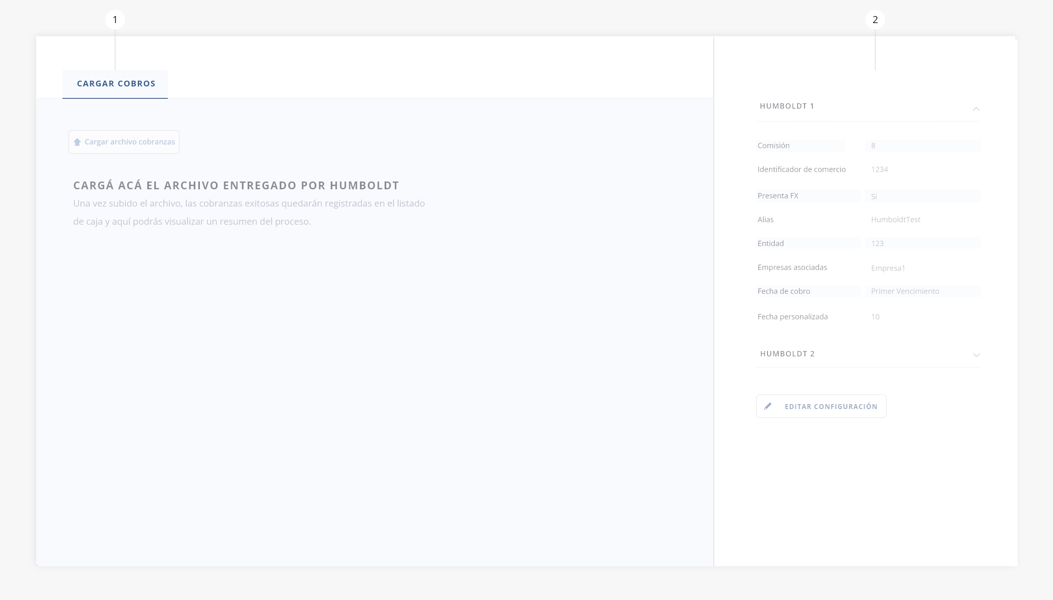Open the Cargar Cobros tab
Image resolution: width=1053 pixels, height=600 pixels.
tap(116, 84)
